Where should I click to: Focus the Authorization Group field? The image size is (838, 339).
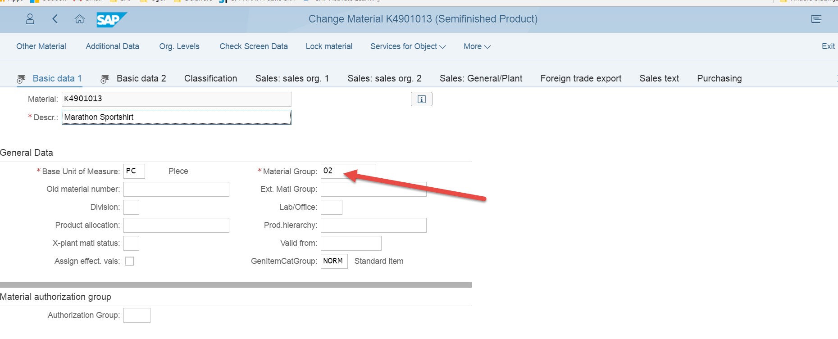coord(137,315)
